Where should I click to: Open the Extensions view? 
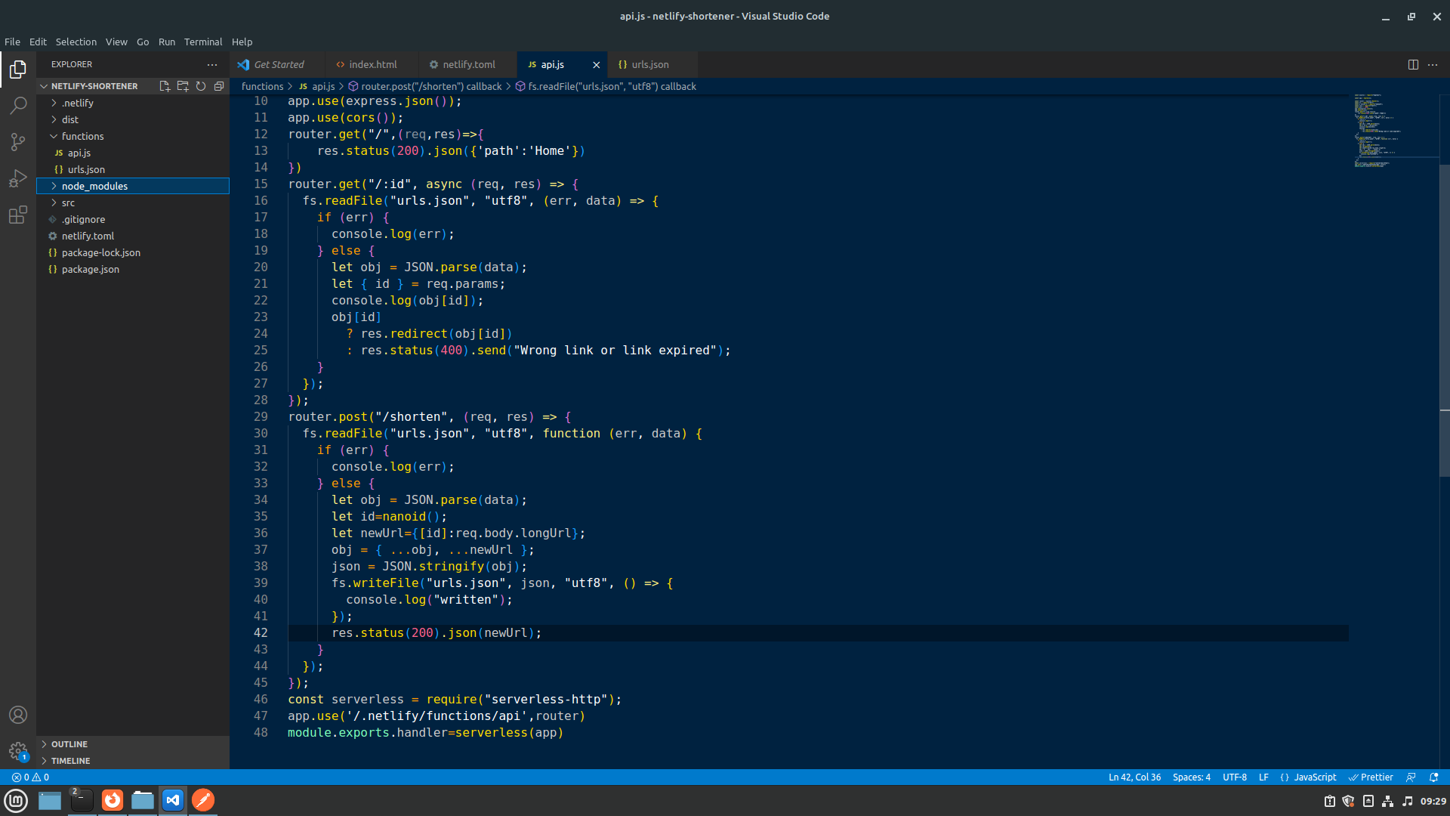click(x=18, y=215)
